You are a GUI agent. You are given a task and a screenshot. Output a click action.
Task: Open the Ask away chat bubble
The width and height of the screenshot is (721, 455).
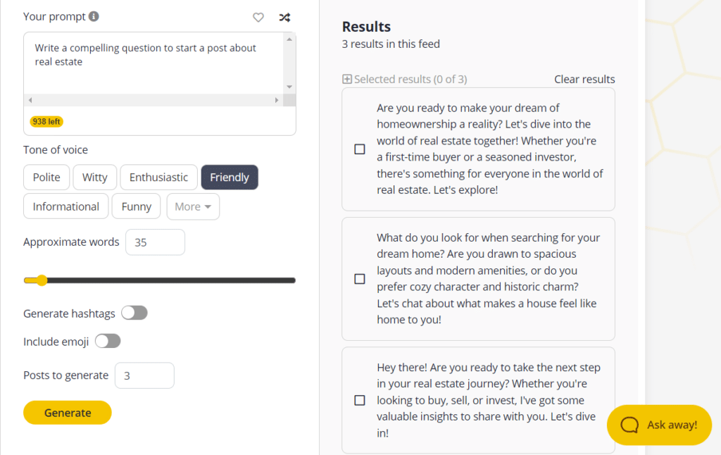coord(659,425)
